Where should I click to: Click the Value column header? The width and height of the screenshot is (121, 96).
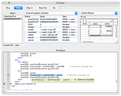tap(51, 17)
